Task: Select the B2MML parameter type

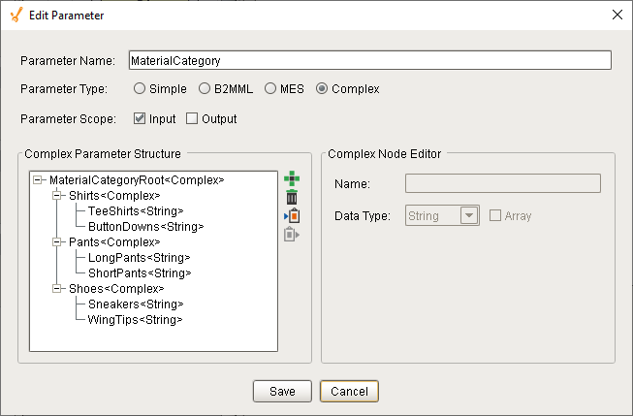Action: coord(205,88)
